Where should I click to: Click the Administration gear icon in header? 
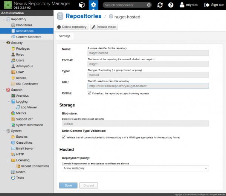(93, 5)
